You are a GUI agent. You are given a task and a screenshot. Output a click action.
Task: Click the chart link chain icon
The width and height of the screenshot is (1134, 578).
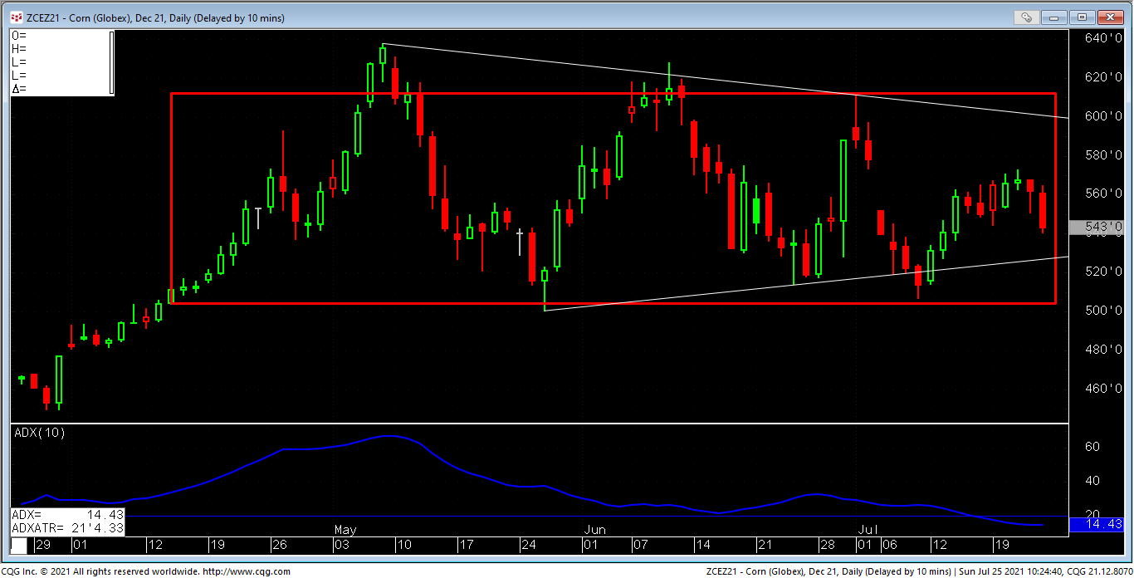(1027, 17)
